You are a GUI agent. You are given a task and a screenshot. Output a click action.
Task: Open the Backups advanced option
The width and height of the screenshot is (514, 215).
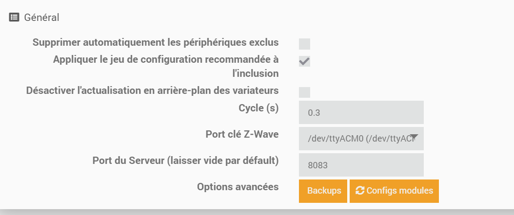pyautogui.click(x=324, y=191)
